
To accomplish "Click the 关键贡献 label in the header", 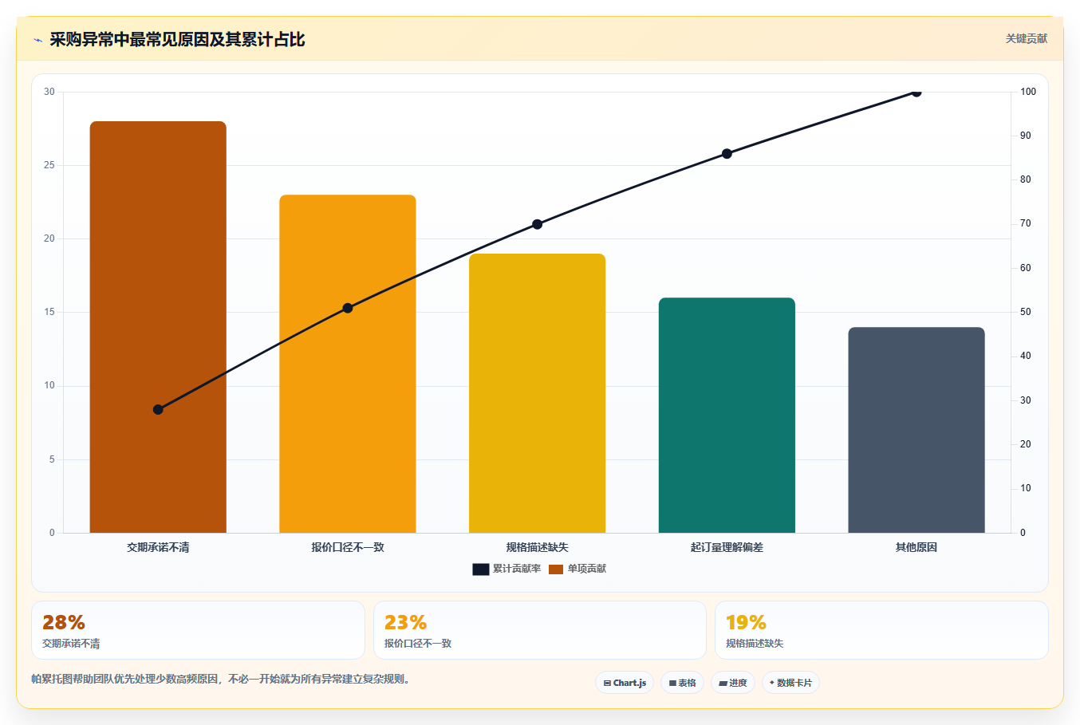I will [1026, 38].
